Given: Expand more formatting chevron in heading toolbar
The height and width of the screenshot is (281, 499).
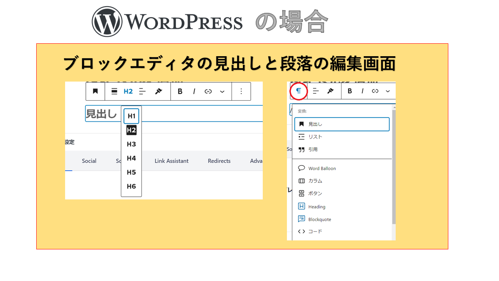Looking at the screenshot, I should click(222, 91).
